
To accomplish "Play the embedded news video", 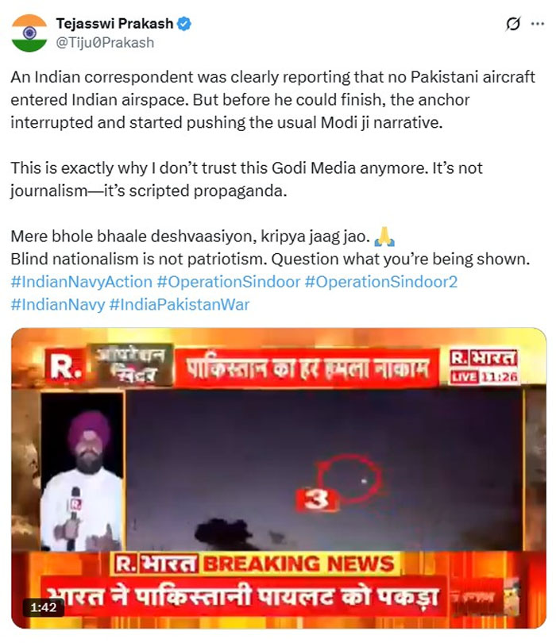I will [x=279, y=478].
